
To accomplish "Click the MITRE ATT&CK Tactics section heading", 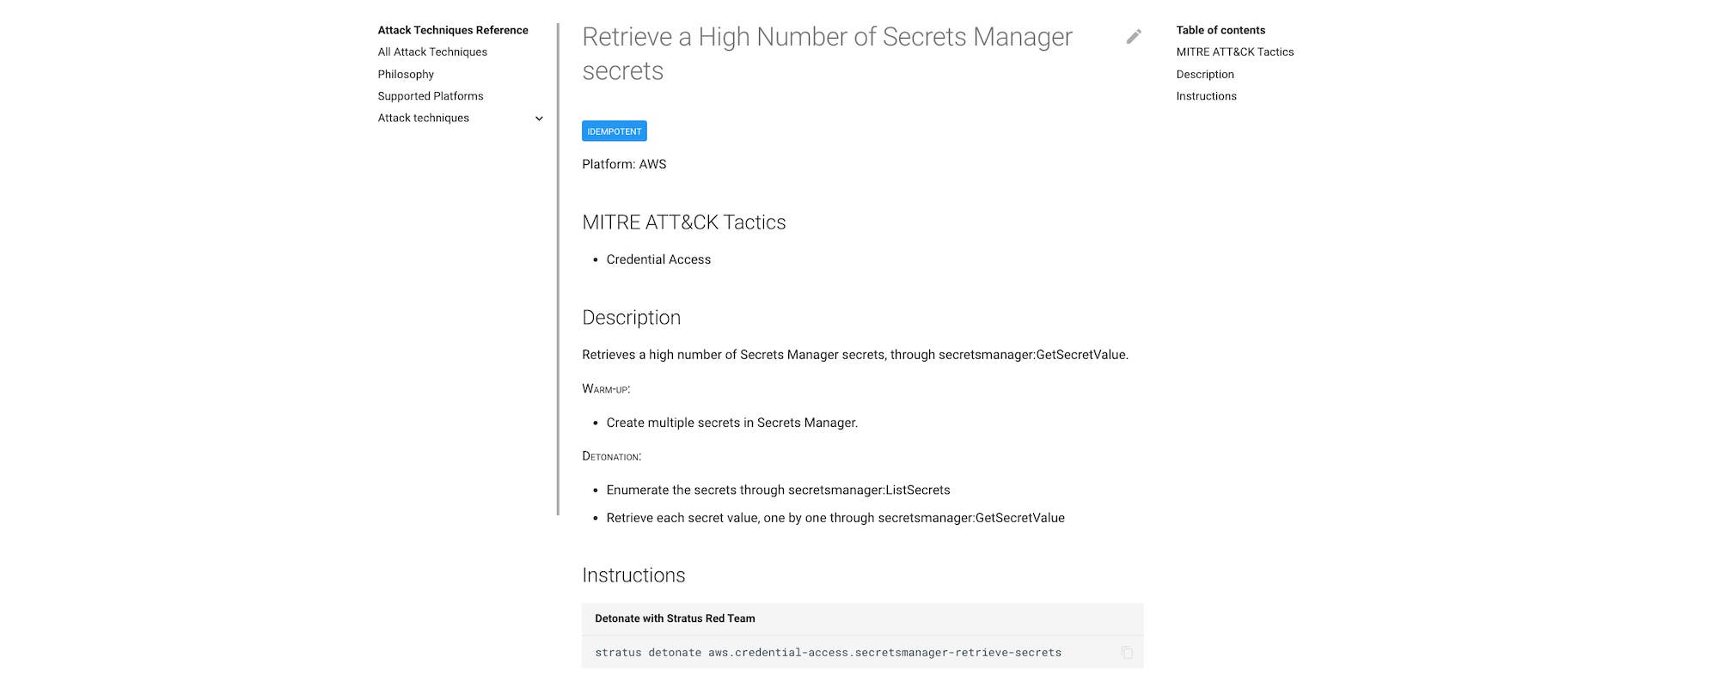I will pyautogui.click(x=683, y=222).
